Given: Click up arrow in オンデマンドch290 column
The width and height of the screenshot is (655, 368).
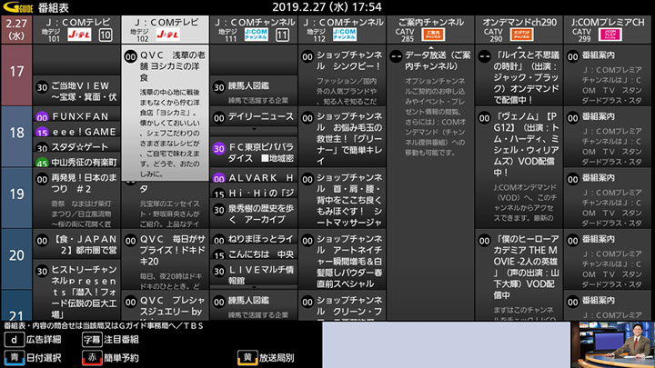Looking at the screenshot, I should (519, 47).
